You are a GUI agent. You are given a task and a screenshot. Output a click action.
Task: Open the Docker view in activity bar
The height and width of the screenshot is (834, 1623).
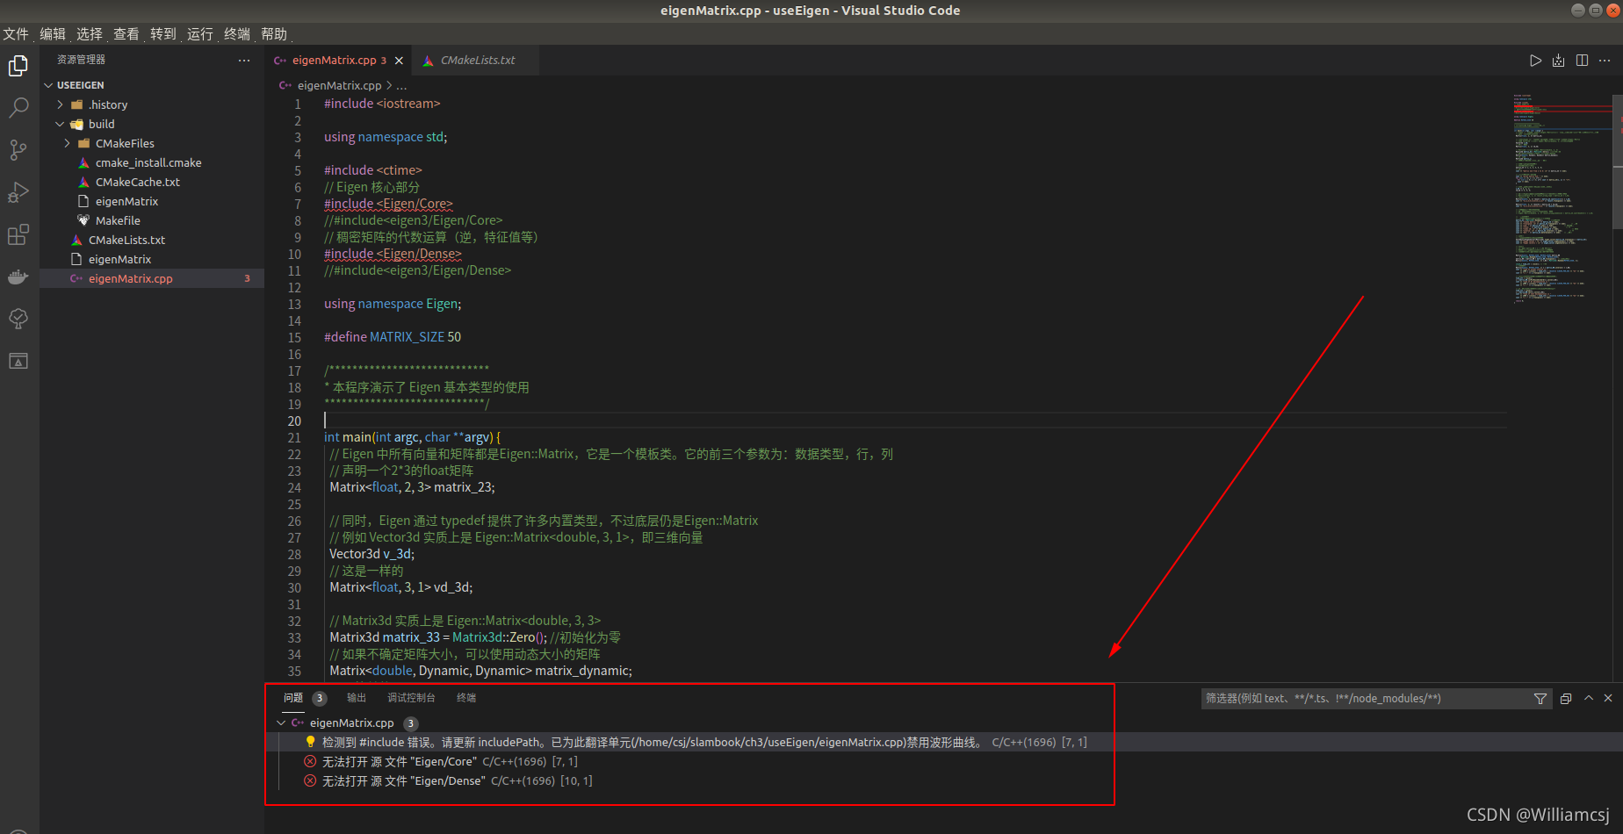18,277
